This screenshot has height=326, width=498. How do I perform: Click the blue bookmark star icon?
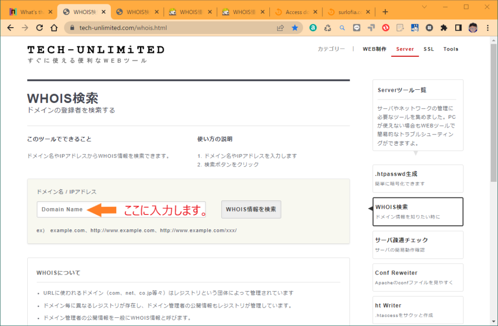(295, 28)
